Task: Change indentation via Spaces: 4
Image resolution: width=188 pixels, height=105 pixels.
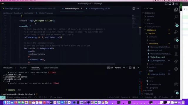Action: tap(125, 97)
